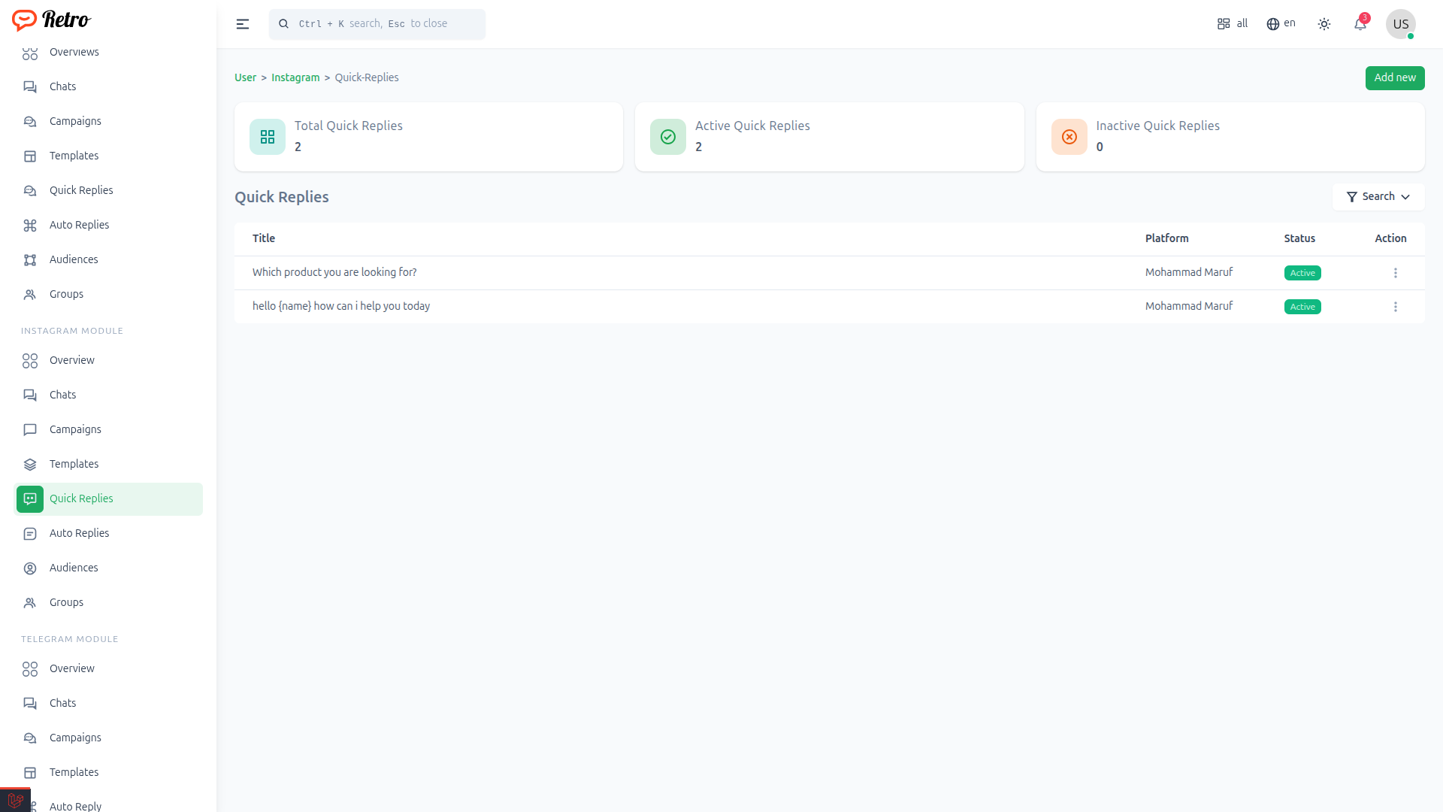
Task: Click the Add new button
Action: [1394, 77]
